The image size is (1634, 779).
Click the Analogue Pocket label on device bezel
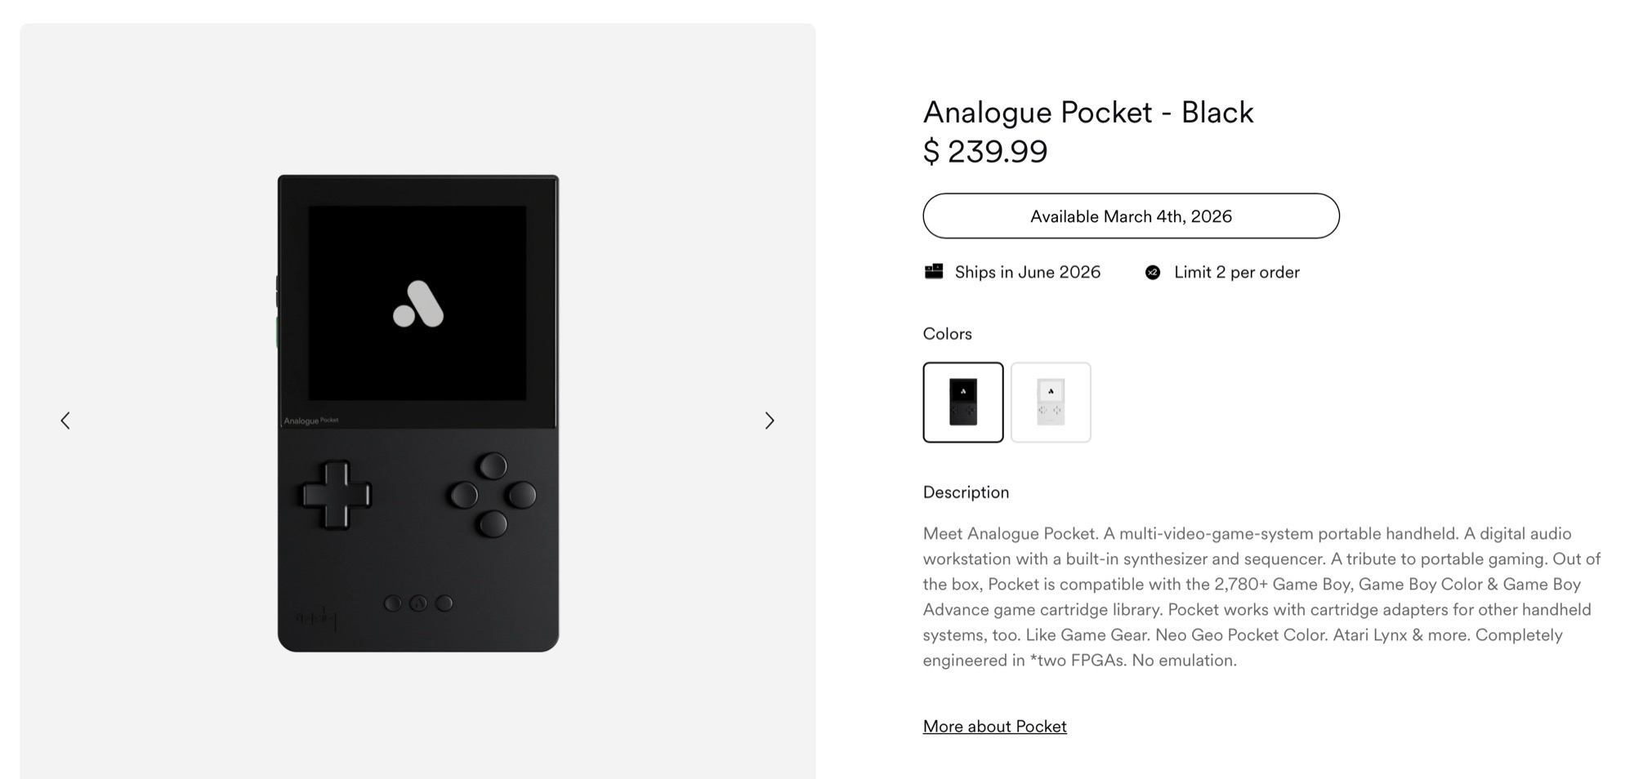coord(310,421)
